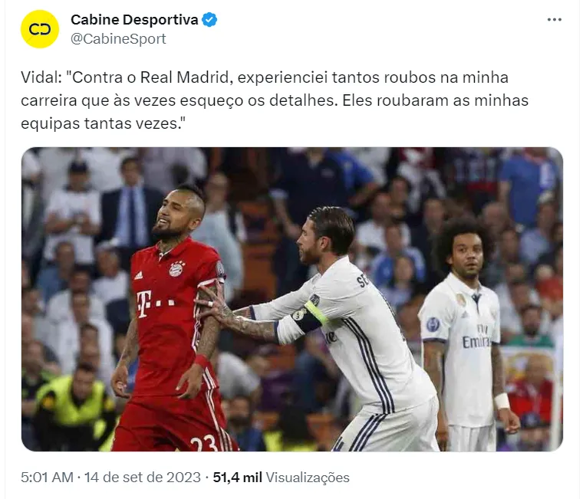Click the tweet text starting with Vidal
586x499 pixels.
point(275,100)
